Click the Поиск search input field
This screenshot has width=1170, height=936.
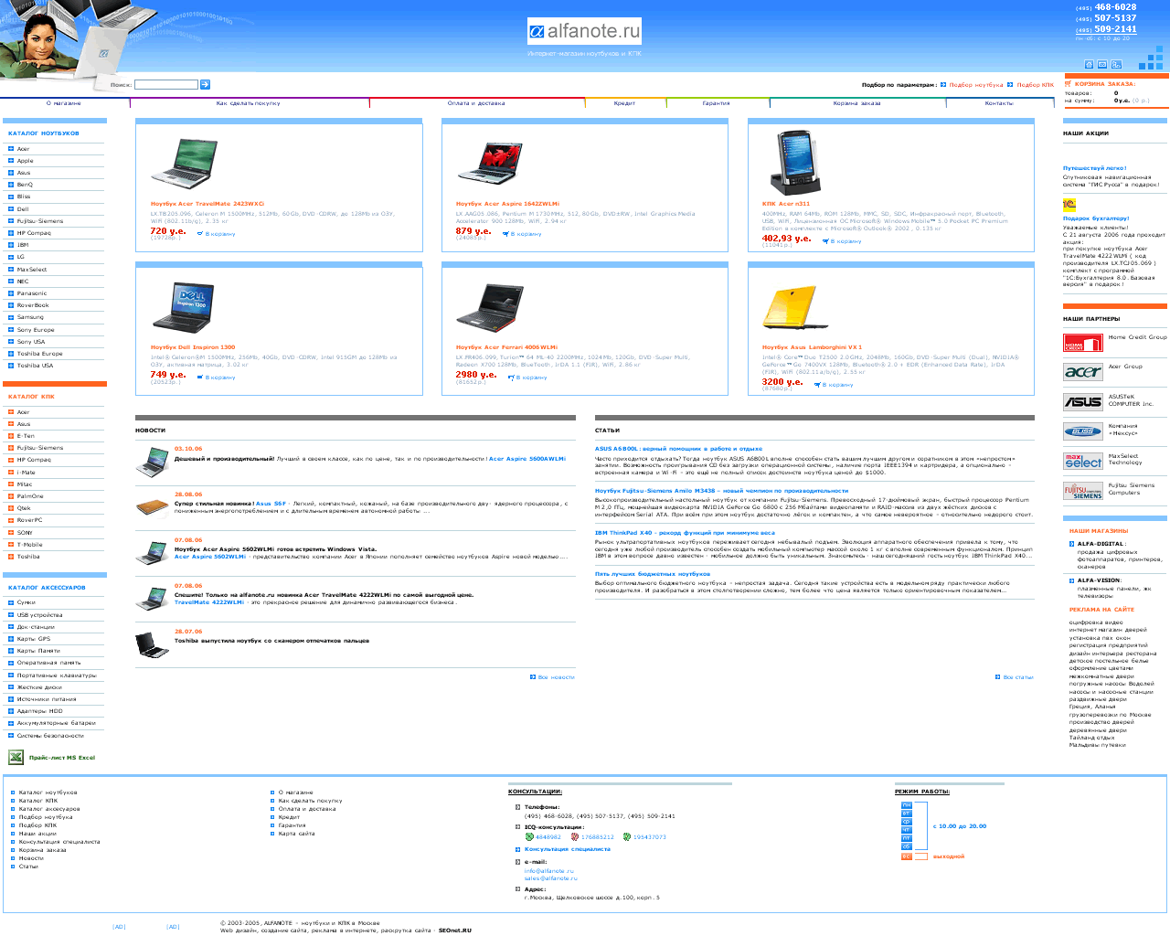tap(166, 84)
